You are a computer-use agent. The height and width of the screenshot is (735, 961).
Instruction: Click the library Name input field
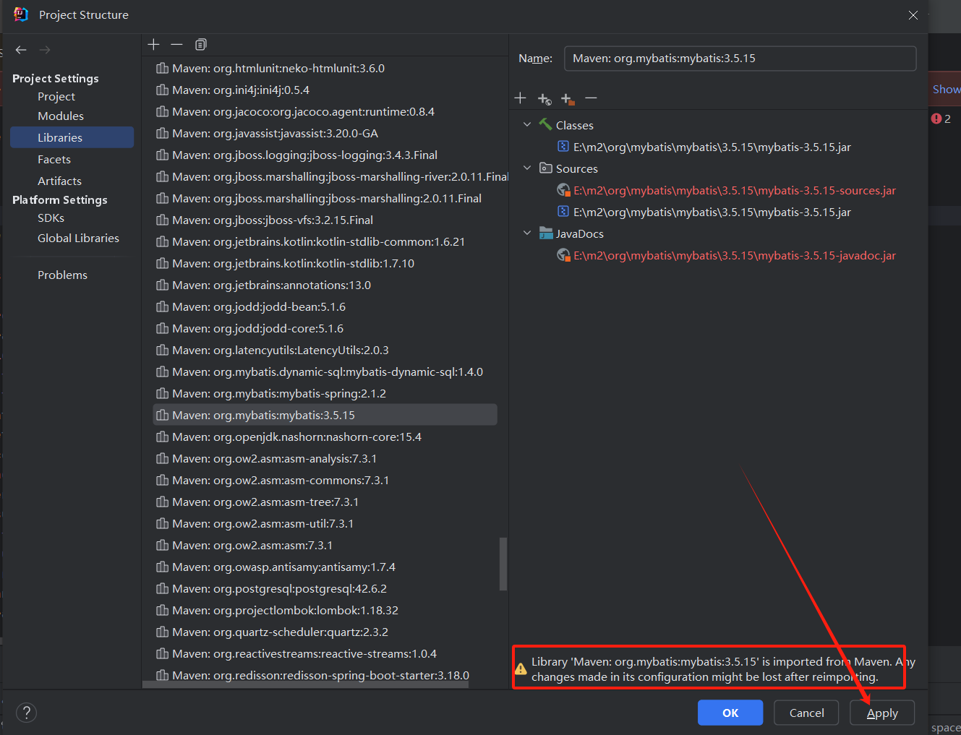[x=740, y=59]
